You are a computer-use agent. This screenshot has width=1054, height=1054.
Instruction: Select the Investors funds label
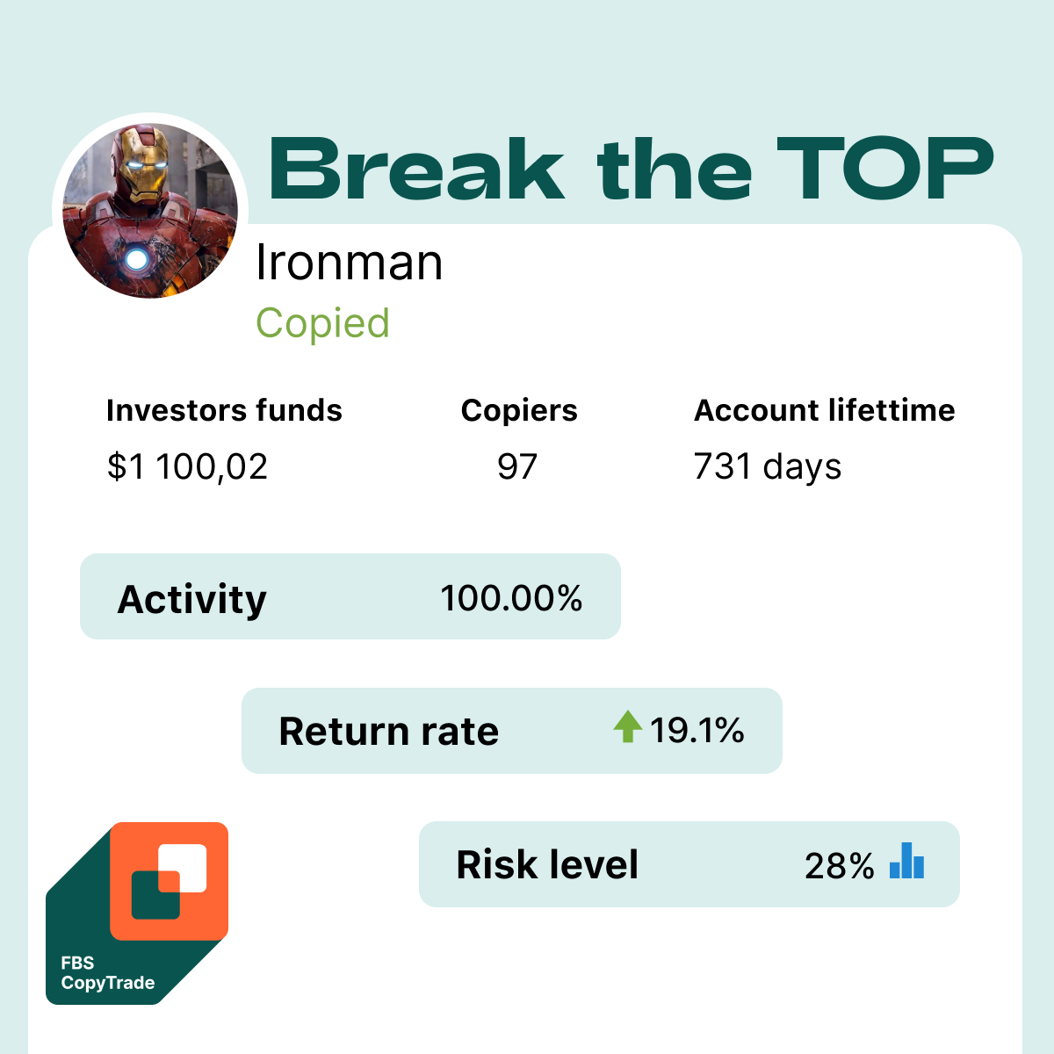(224, 410)
